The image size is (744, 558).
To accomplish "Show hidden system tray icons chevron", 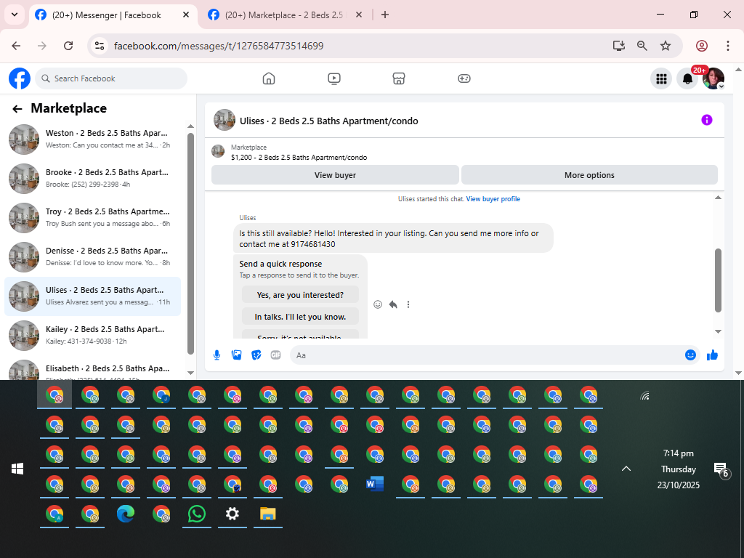I will tap(626, 469).
